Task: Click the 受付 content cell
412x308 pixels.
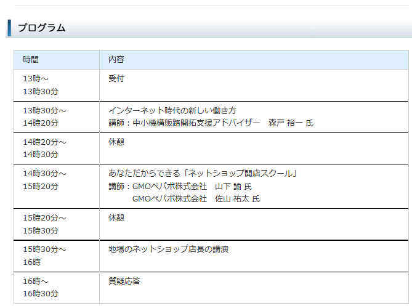Action: (254, 85)
